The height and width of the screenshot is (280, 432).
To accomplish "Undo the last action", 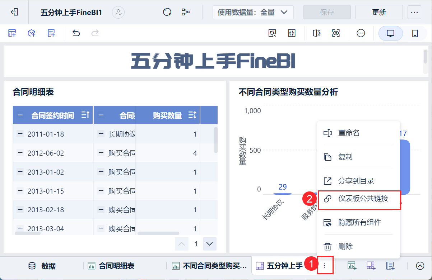I will [x=76, y=33].
